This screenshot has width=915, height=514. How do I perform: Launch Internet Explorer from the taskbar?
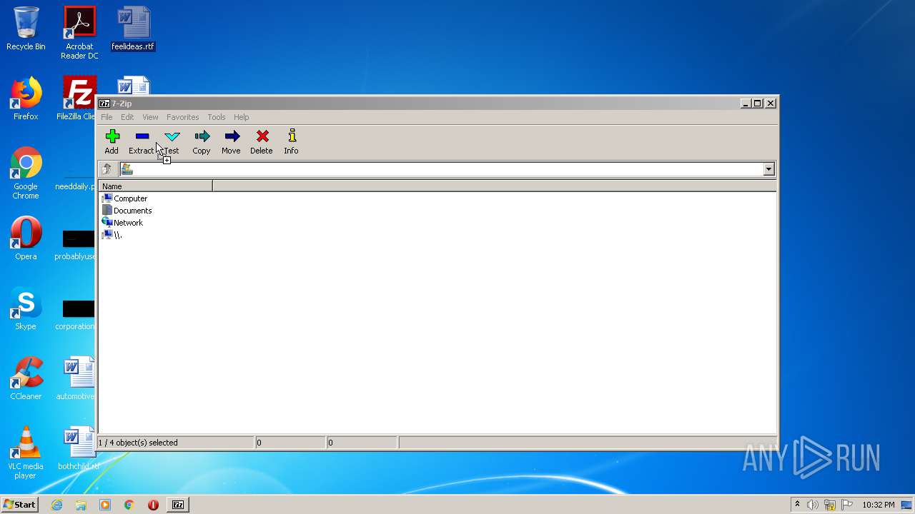point(56,505)
